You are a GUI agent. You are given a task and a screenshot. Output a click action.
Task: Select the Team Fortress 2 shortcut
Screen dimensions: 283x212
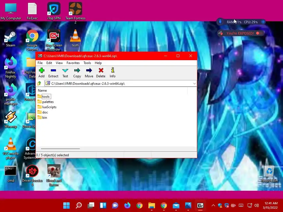(75, 13)
